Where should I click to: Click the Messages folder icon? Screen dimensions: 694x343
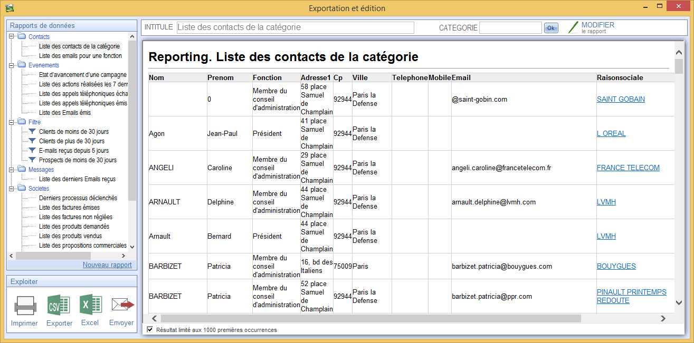click(x=22, y=169)
